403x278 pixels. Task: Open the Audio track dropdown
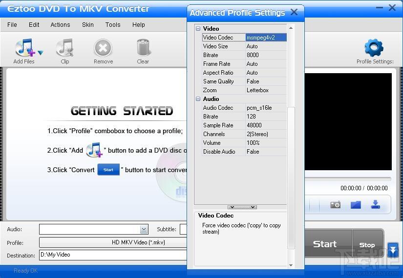[x=144, y=229]
